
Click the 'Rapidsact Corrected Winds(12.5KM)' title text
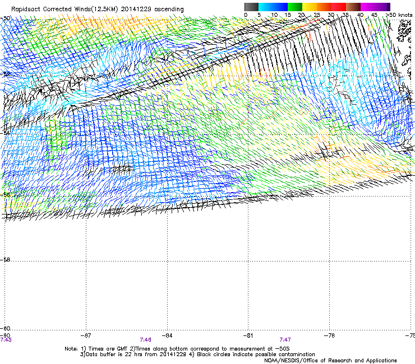64,10
